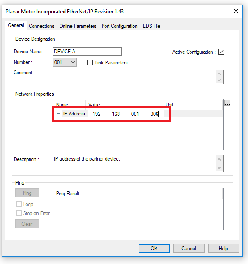Click the Description box scroll up arrow
Viewport: 248px width, 264px height.
coord(219,159)
